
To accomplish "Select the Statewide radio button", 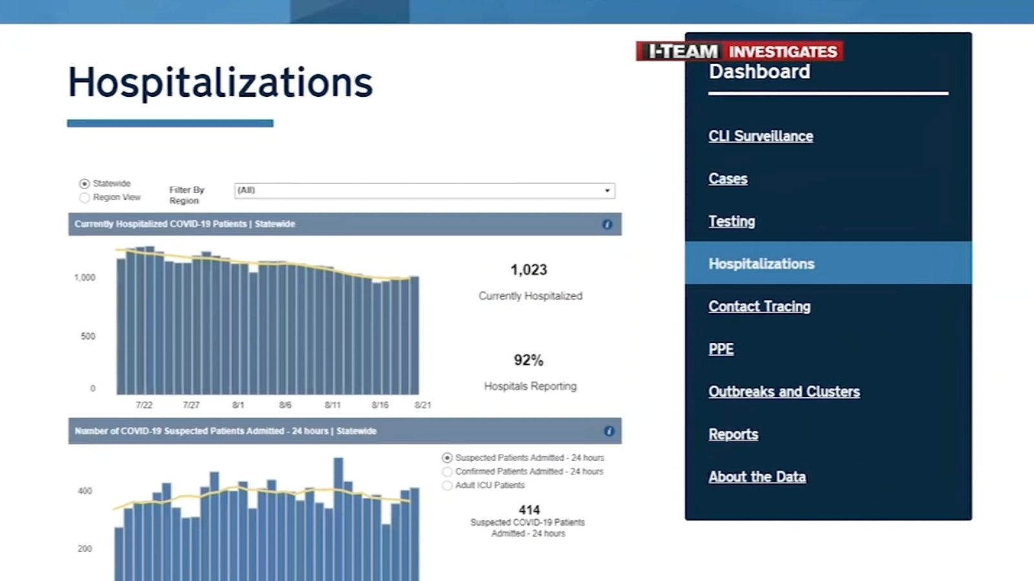I will coord(85,184).
